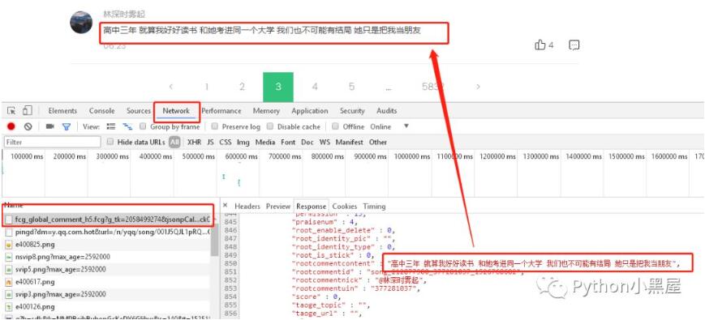The width and height of the screenshot is (705, 320).
Task: Click the commenter's avatar picture
Action: 81,22
